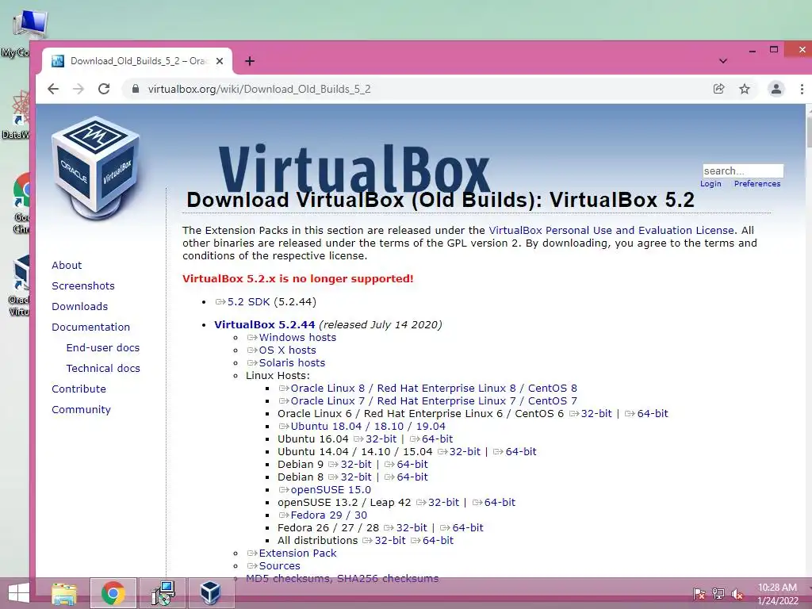Viewport: 812px width, 609px height.
Task: Open the Chrome profile avatar icon
Action: click(776, 89)
